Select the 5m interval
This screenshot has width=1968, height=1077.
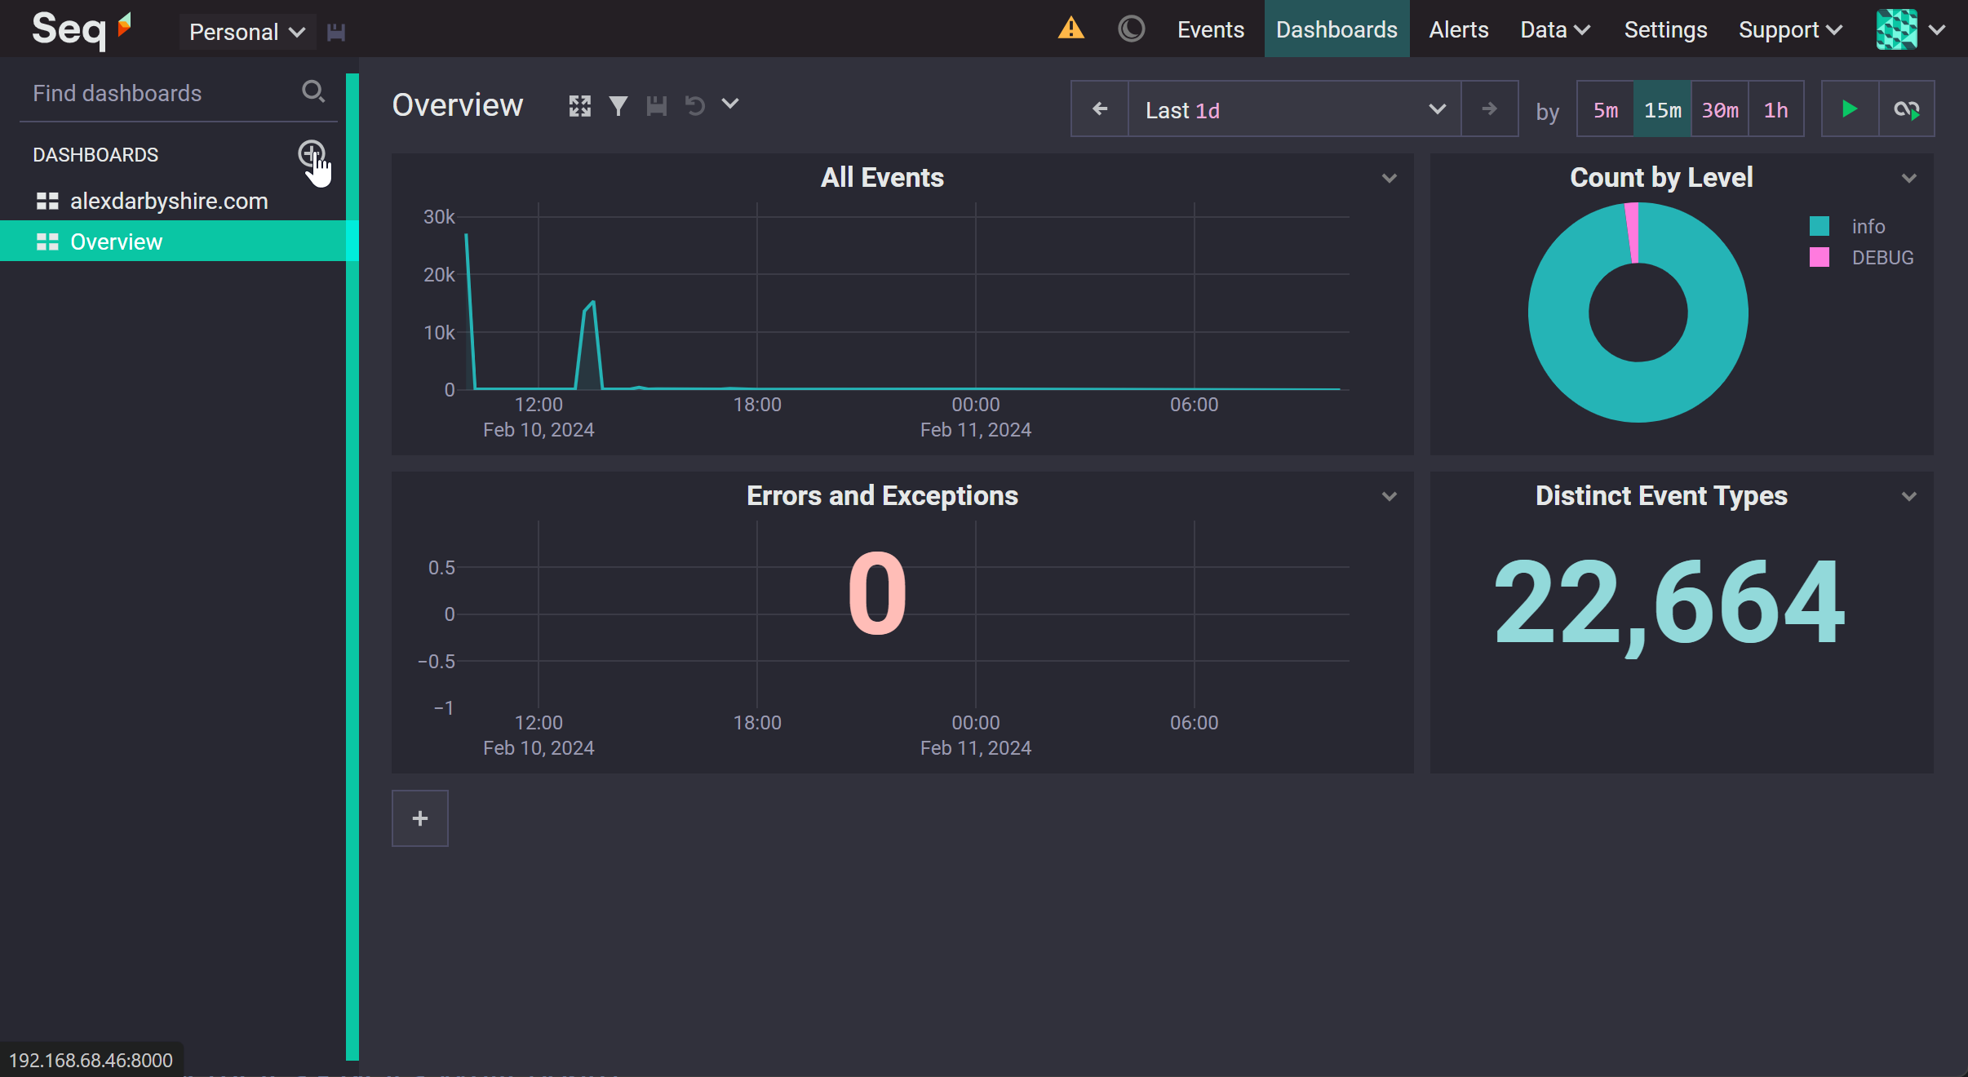point(1605,109)
